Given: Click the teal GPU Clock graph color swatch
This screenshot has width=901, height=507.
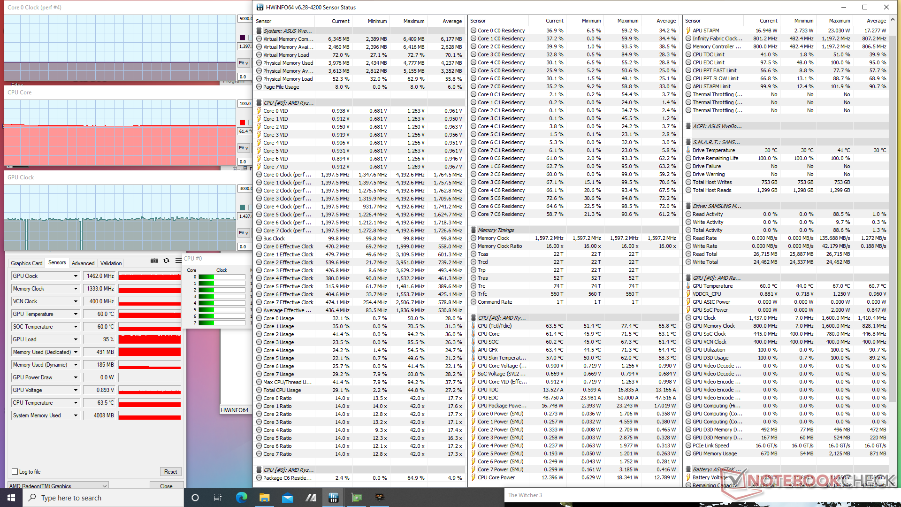Looking at the screenshot, I should [x=243, y=207].
